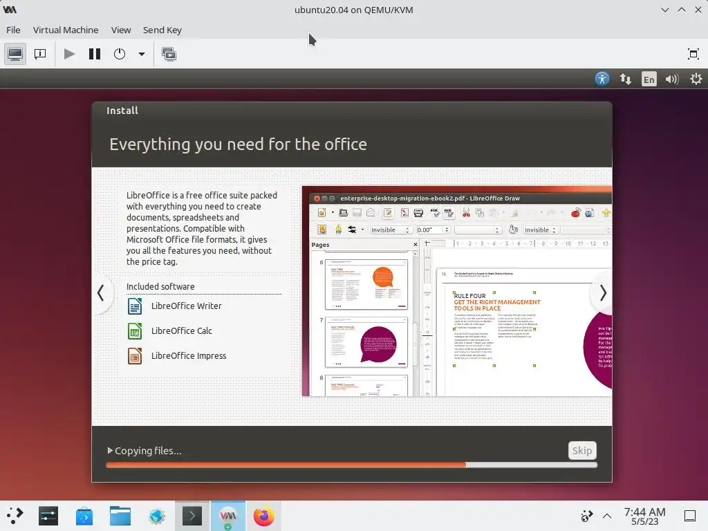Minimize the ubuntu20.04 VM window
708x531 pixels.
(x=664, y=10)
